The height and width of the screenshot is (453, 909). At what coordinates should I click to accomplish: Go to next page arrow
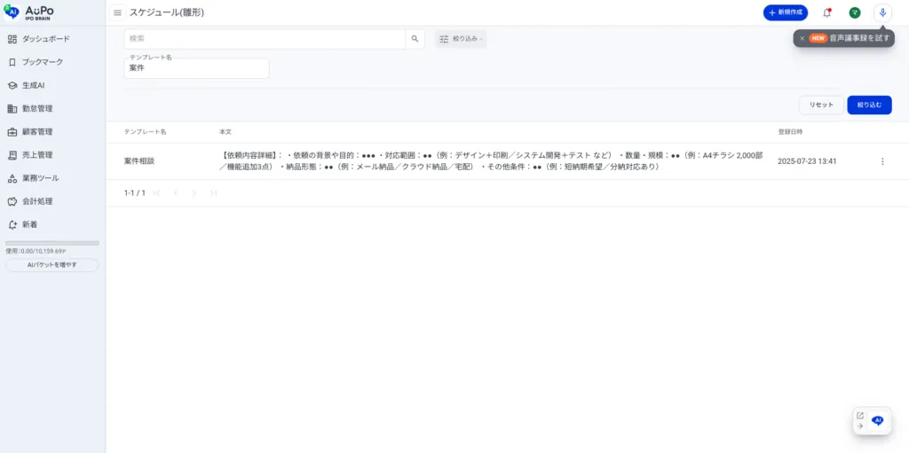[x=194, y=193]
